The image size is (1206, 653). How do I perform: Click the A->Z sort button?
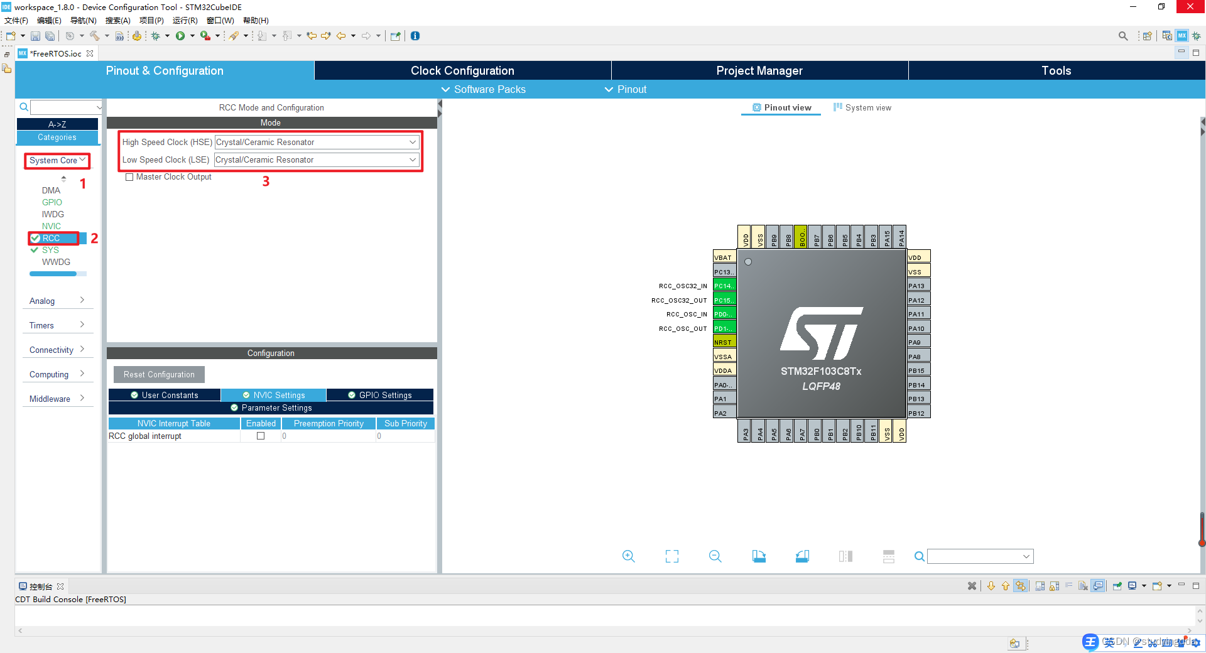click(x=57, y=124)
